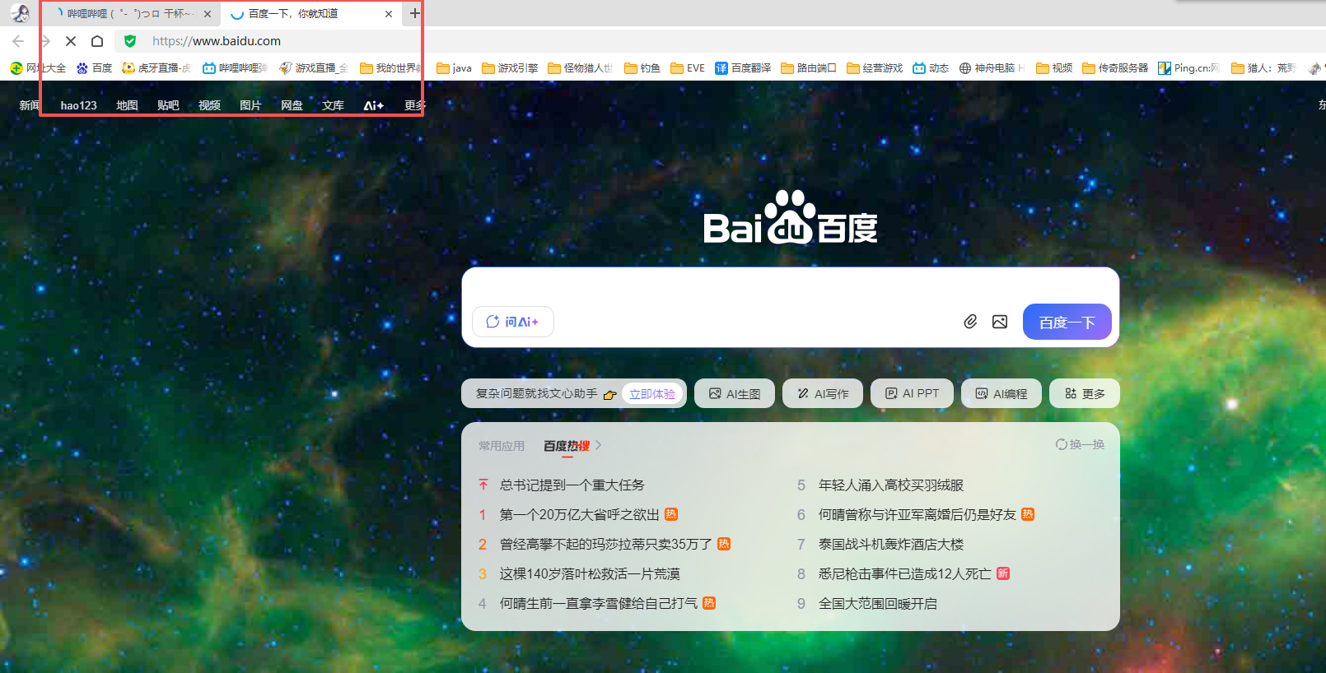
Task: Close the 百度一下,你就知道 tab
Action: click(x=389, y=14)
